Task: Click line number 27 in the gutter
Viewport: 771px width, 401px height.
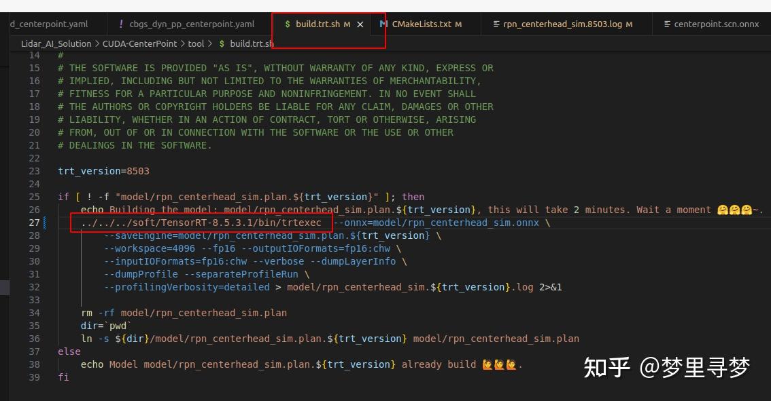Action: [34, 223]
